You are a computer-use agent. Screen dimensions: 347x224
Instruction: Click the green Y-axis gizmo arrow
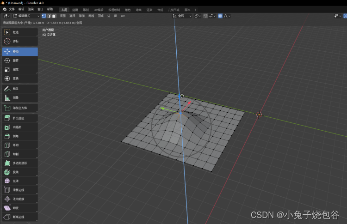163,109
